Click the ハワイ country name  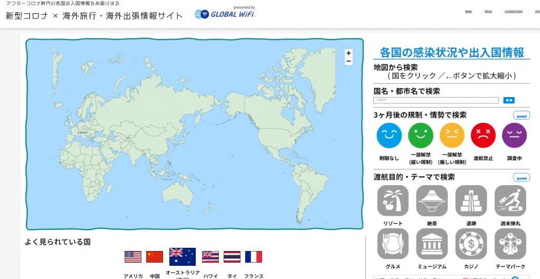[210, 276]
